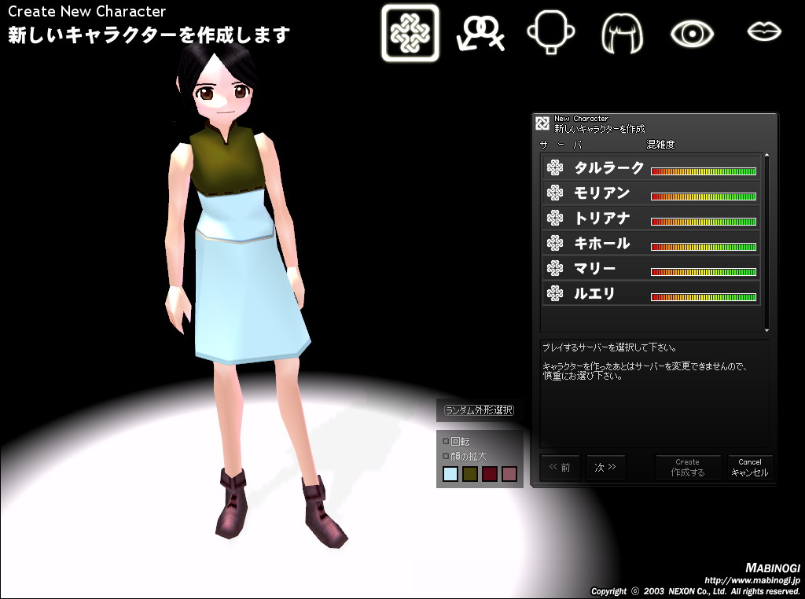Select the タルラーク server
The image size is (805, 599).
click(652, 168)
